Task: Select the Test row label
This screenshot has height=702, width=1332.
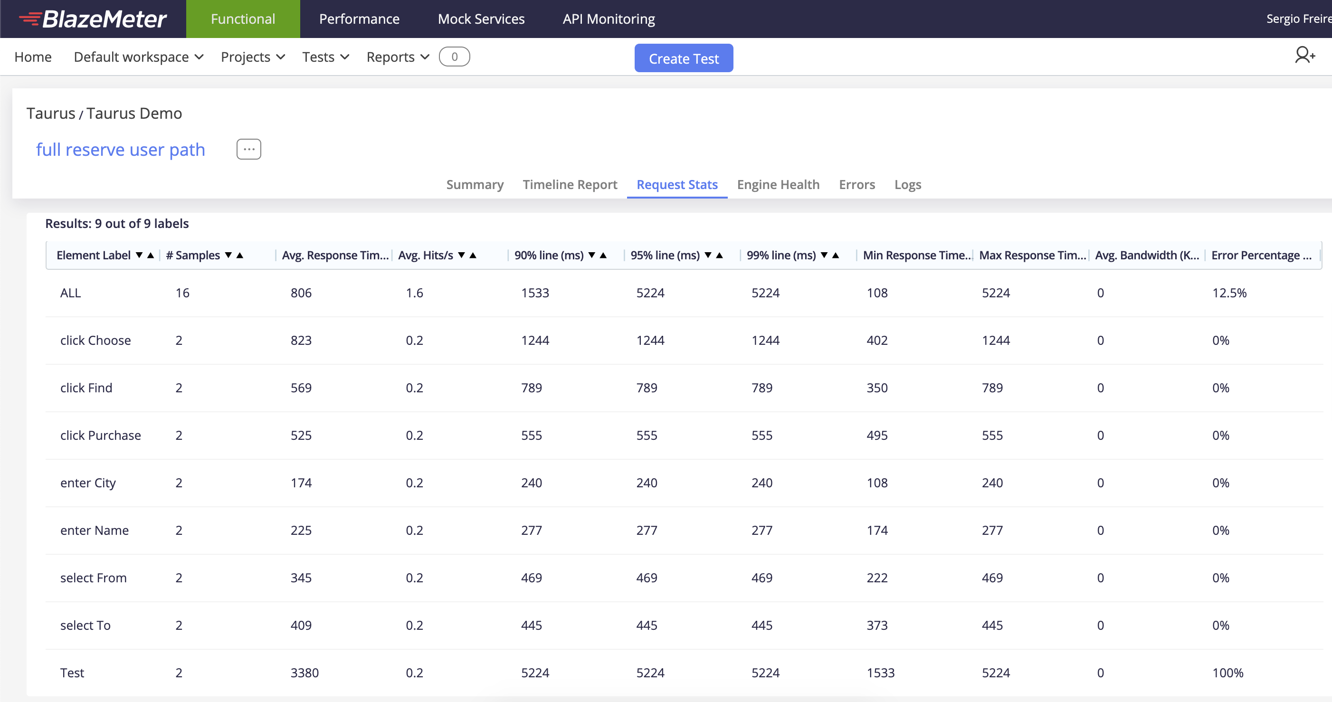Action: pyautogui.click(x=72, y=674)
